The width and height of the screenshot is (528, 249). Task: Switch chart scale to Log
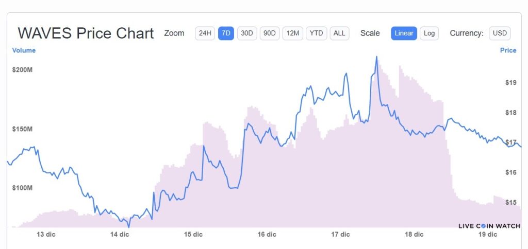point(429,33)
